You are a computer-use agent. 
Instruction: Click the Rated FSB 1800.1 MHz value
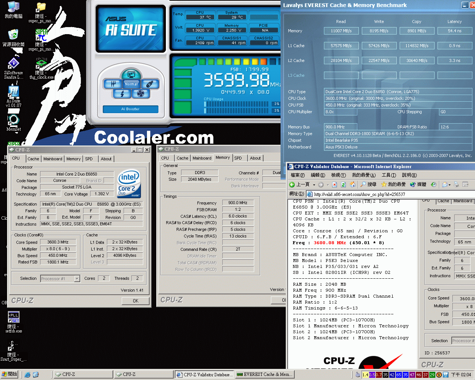pyautogui.click(x=58, y=262)
